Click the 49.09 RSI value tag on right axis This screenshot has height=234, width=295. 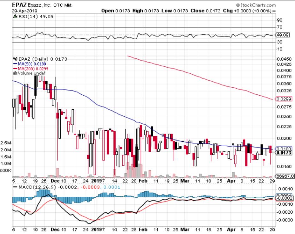[x=283, y=35]
